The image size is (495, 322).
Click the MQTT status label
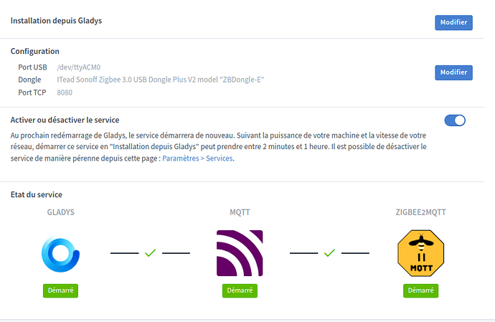click(x=240, y=212)
